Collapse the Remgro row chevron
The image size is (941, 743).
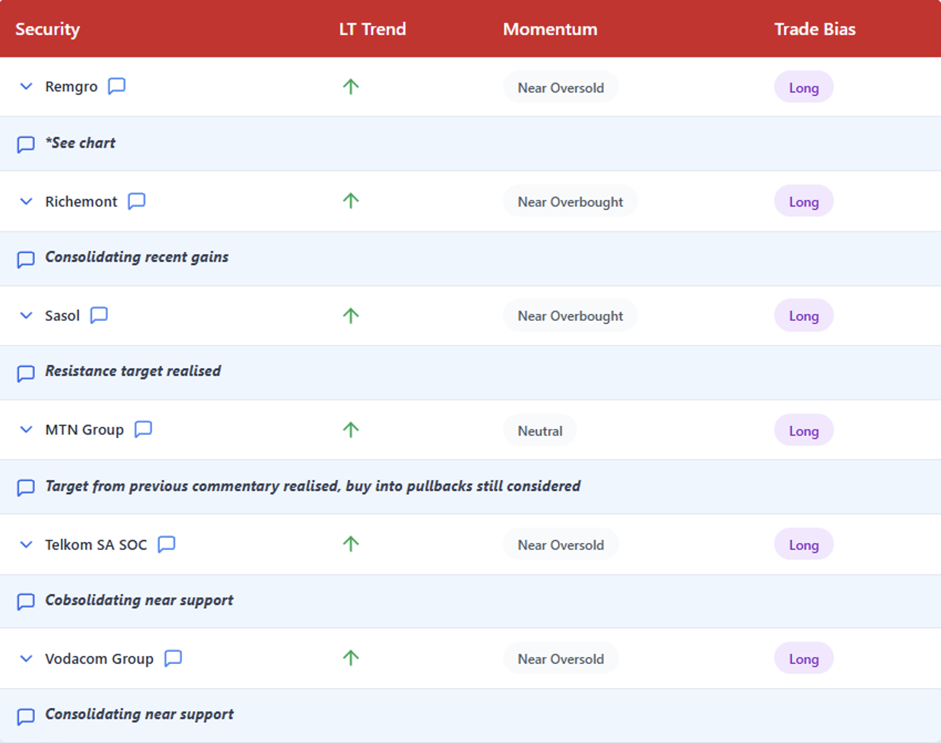tap(26, 86)
